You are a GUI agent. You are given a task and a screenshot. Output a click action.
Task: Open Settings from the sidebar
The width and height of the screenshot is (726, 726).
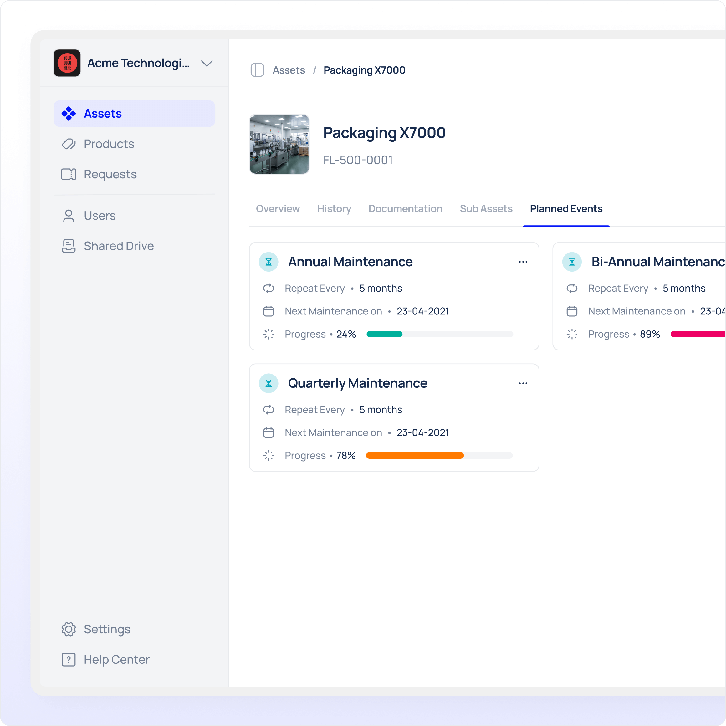(x=107, y=629)
